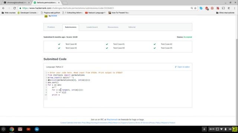Open the DOSHI author profile link

point(54,16)
